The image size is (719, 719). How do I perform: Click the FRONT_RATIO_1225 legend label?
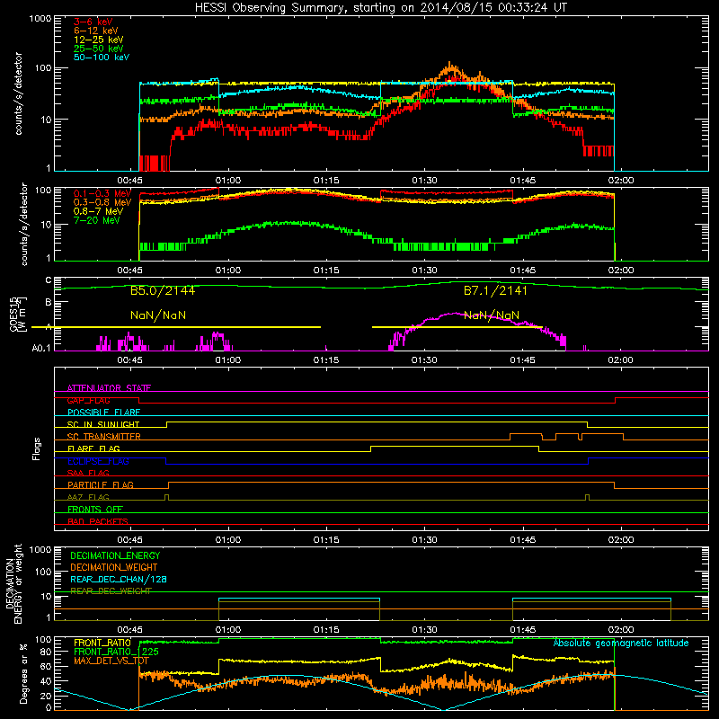[x=116, y=652]
